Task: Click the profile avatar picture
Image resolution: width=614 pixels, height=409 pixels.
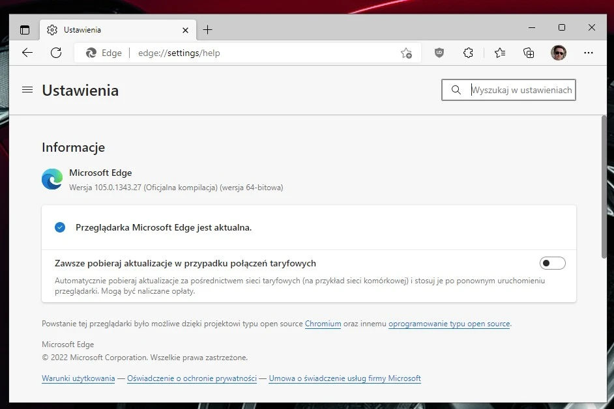Action: point(558,53)
